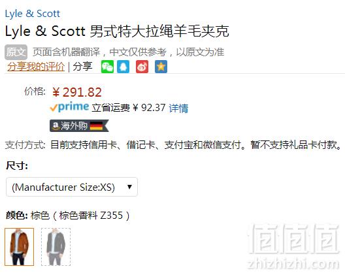Click the ¥291.82 price
345x275 pixels.
point(77,92)
